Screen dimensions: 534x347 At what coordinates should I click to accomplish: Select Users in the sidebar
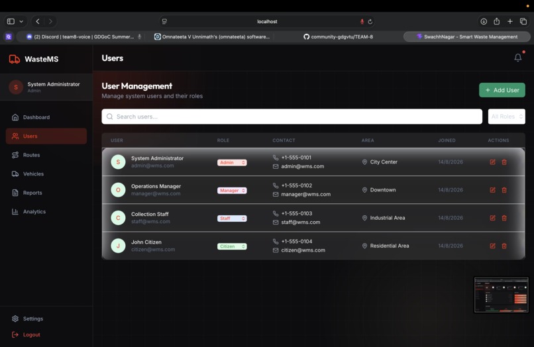coord(46,136)
